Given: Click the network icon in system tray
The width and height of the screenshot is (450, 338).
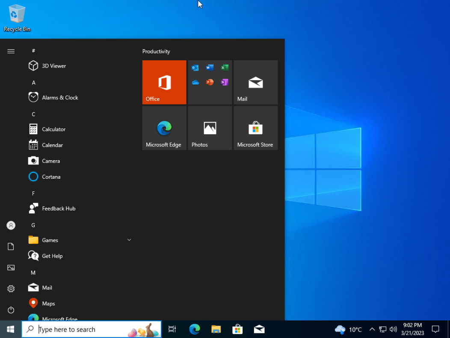Looking at the screenshot, I should [382, 329].
